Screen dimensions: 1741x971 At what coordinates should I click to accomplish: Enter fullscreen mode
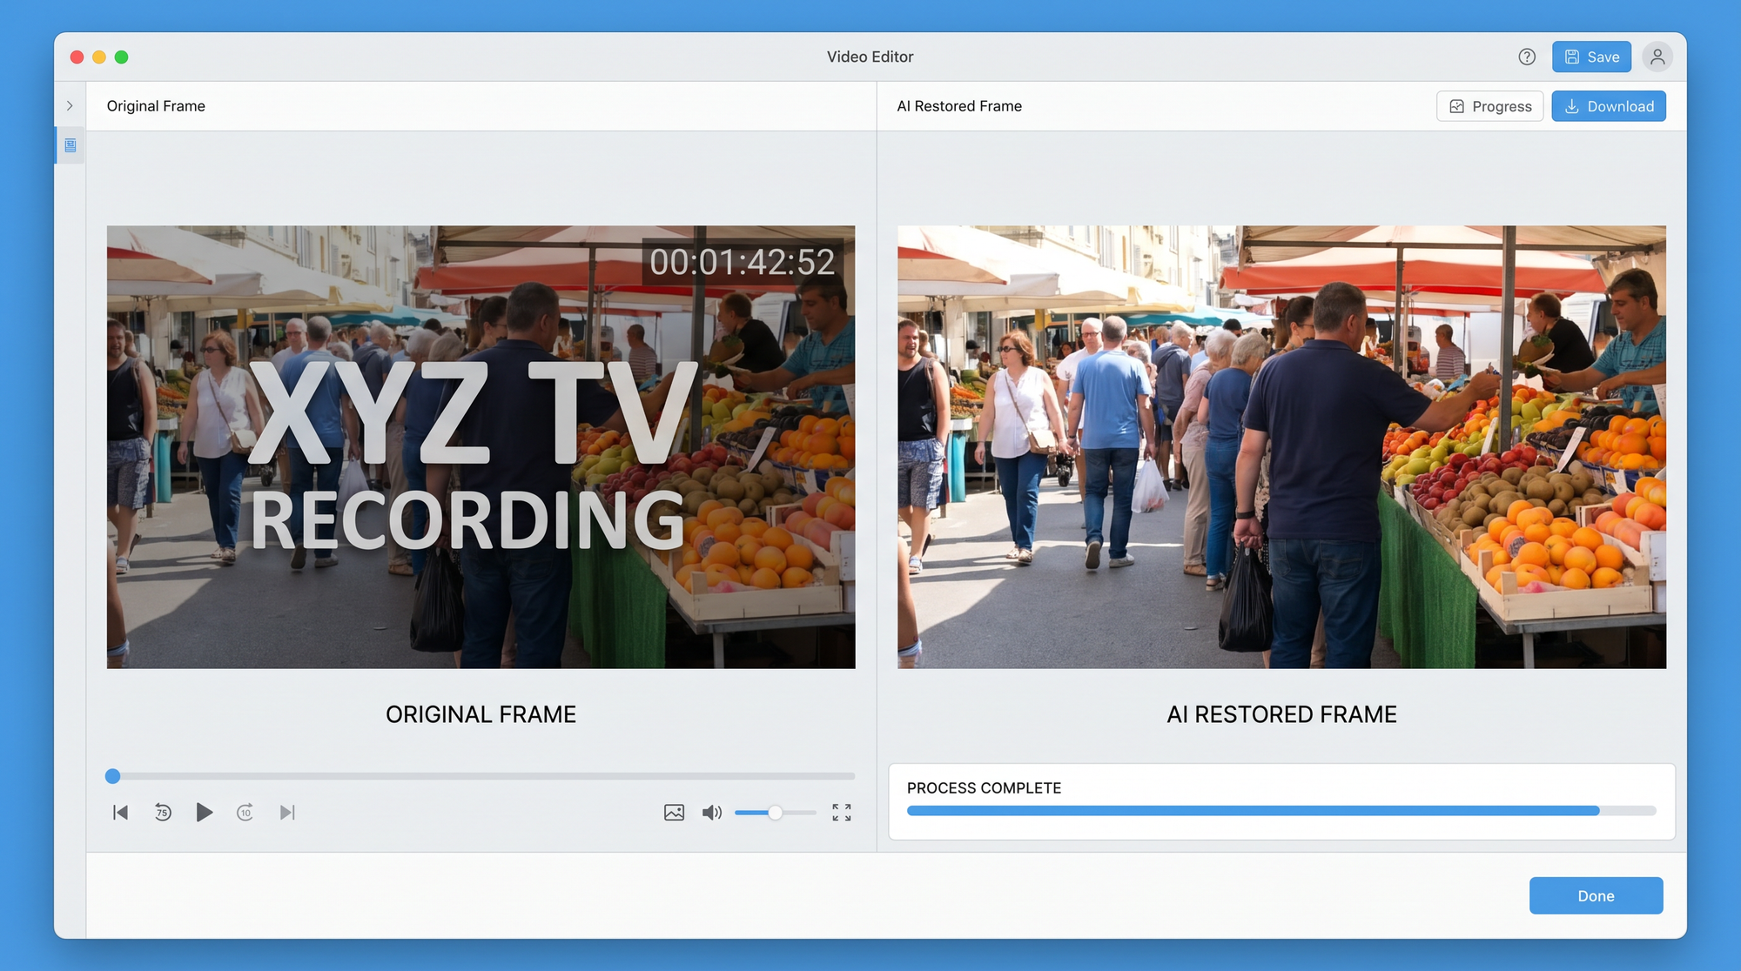pyautogui.click(x=841, y=813)
